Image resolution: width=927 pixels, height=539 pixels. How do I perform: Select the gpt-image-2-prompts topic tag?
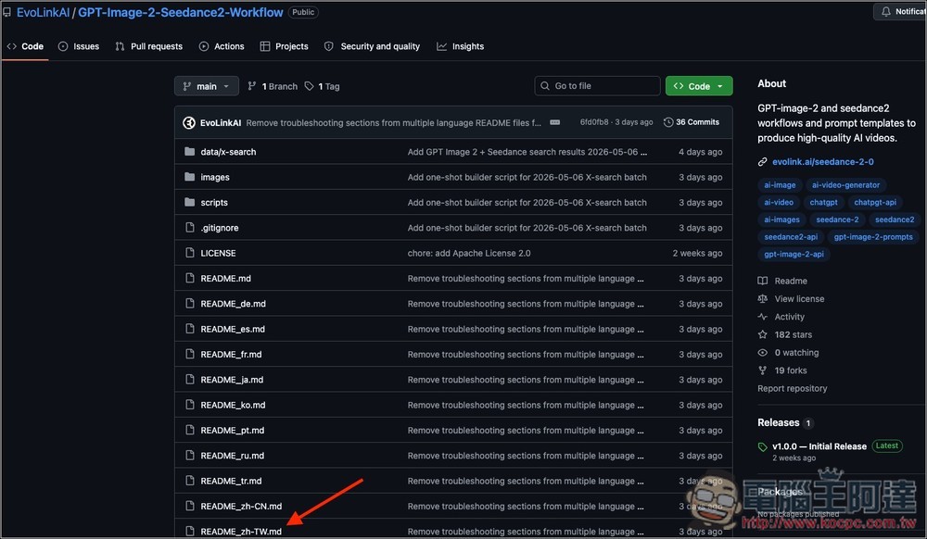[x=873, y=237]
